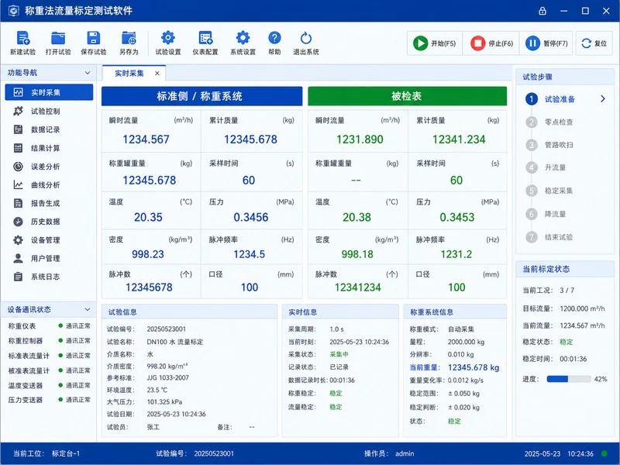Open 曲线分析 navigation icon
This screenshot has height=465, width=620.
[x=18, y=184]
